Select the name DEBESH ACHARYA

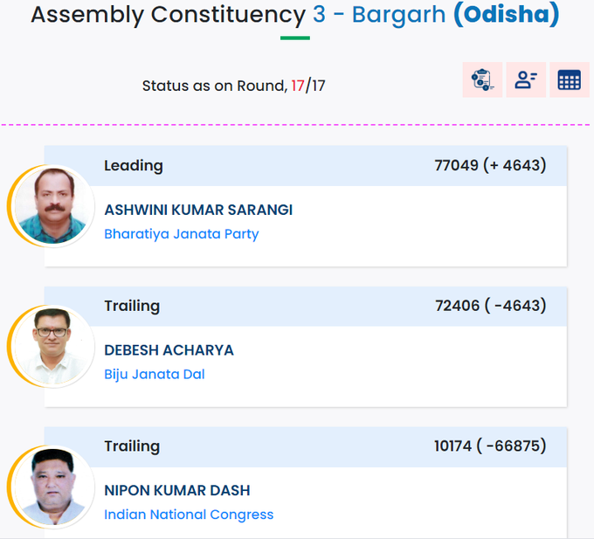tap(169, 350)
